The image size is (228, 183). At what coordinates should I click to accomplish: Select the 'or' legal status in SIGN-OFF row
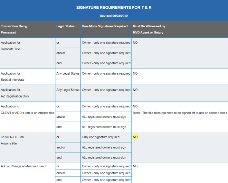[68, 137]
